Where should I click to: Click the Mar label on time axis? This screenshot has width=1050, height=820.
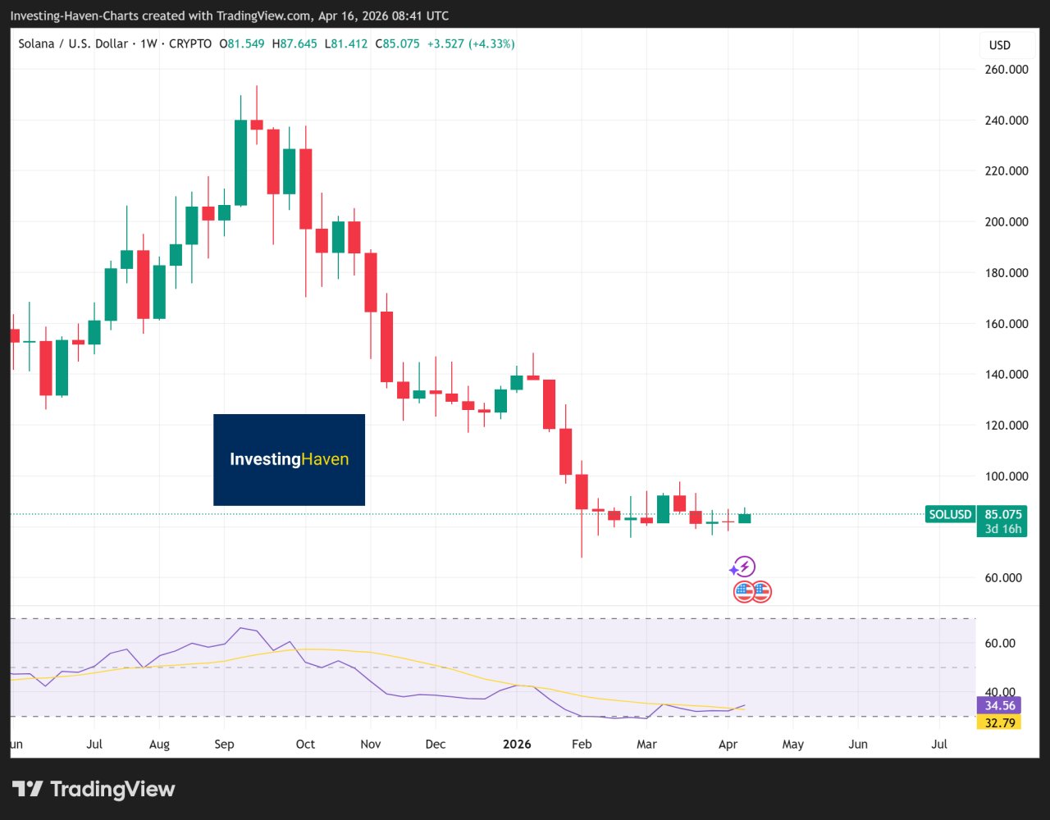pos(646,745)
